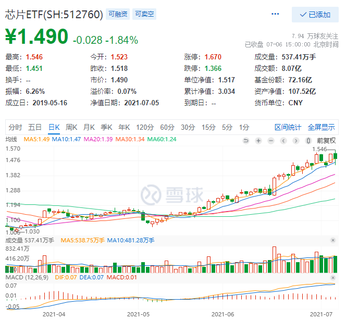Viewport: 346px width, 320px height.
Task: Click the volume MA10:481.28万手 label
Action: [x=131, y=240]
